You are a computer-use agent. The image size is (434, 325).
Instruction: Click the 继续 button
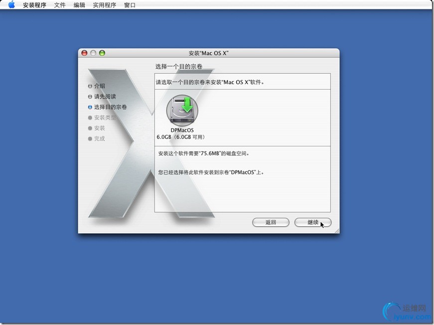click(313, 222)
